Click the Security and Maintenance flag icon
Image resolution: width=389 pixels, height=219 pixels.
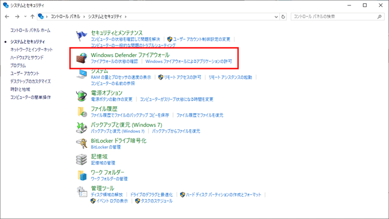click(82, 36)
